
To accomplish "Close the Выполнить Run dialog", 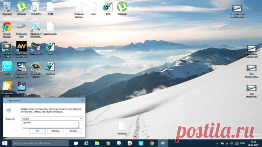I will tap(83, 100).
